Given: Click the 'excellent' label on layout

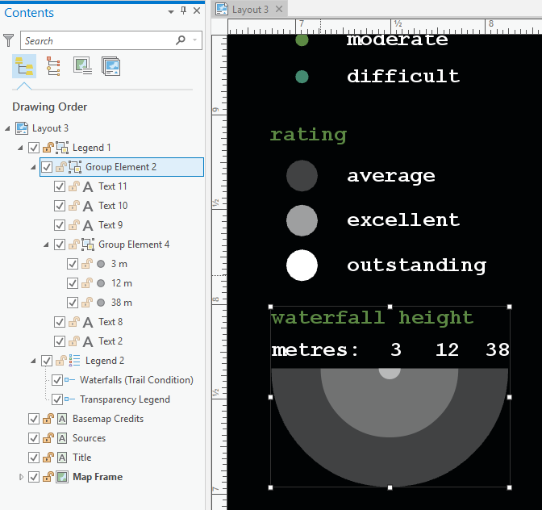Looking at the screenshot, I should [x=403, y=220].
